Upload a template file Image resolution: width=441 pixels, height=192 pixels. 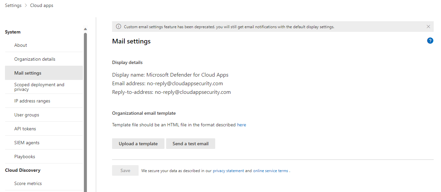pos(138,143)
